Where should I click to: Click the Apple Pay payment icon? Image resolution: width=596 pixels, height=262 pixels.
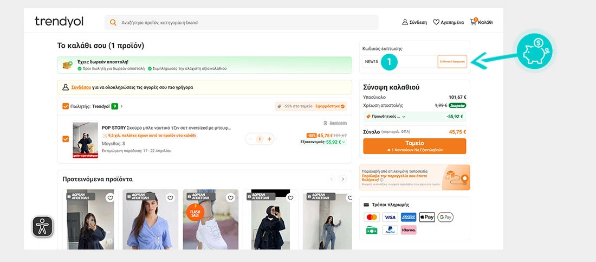[x=427, y=217]
